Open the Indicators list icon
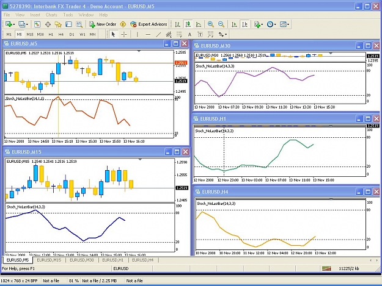 click(x=257, y=24)
